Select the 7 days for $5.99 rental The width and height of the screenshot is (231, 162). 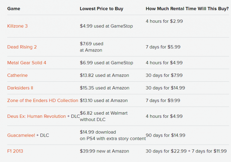163,47
